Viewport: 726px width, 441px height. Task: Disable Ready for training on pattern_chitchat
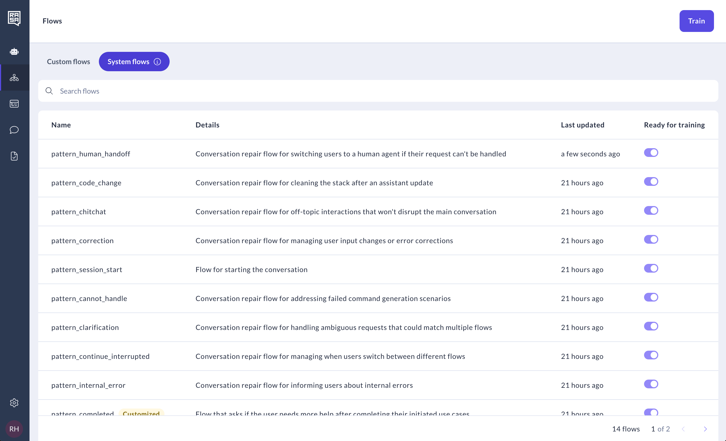[x=651, y=210]
